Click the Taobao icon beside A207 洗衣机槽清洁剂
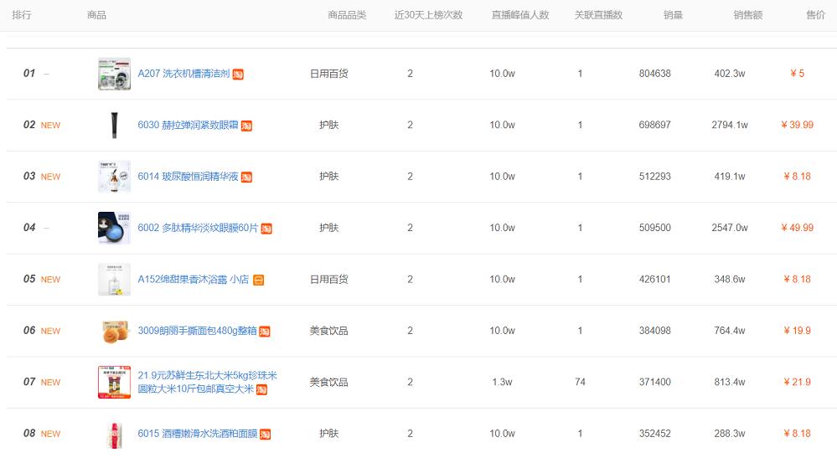The image size is (837, 458). [238, 75]
